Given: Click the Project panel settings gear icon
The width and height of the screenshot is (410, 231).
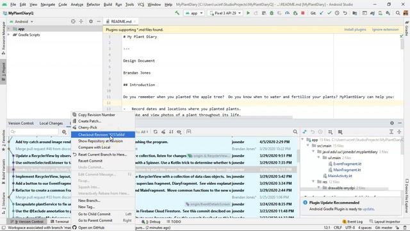Looking at the screenshot, I should [x=91, y=21].
